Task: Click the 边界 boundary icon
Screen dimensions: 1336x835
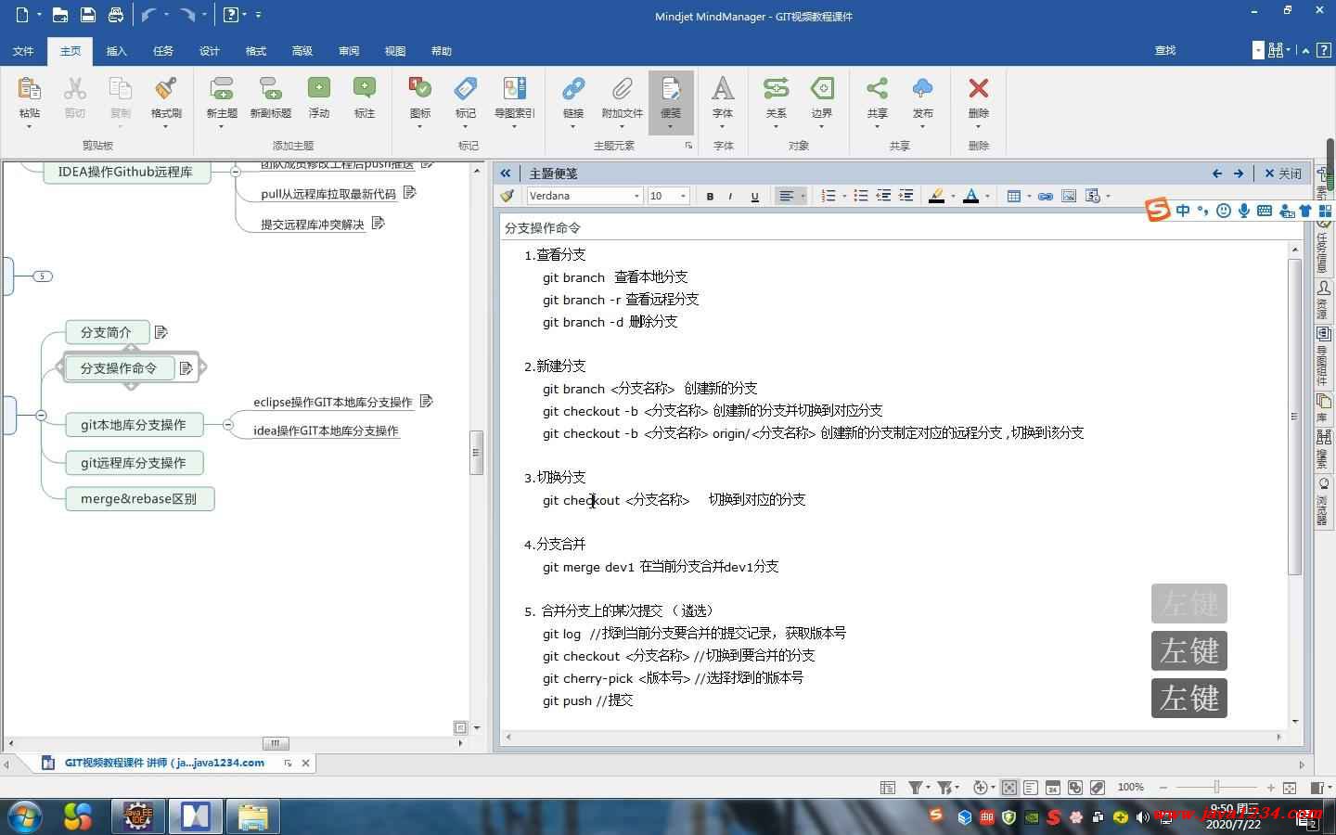Action: pos(821,90)
